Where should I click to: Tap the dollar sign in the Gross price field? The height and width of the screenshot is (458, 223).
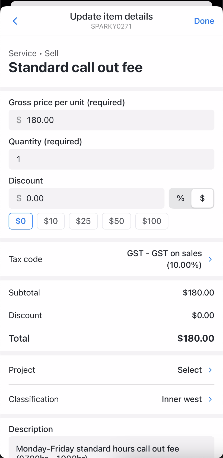18,120
